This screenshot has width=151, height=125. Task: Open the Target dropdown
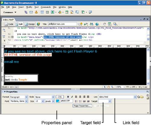[110, 101]
